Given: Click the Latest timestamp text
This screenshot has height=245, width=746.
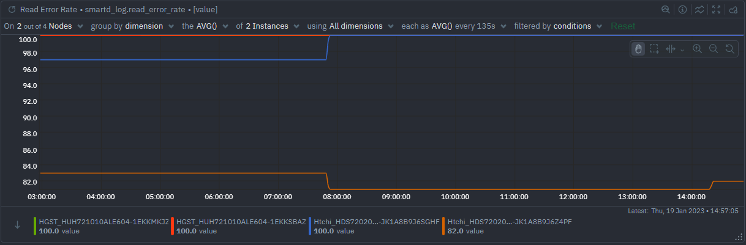Looking at the screenshot, I should point(683,211).
